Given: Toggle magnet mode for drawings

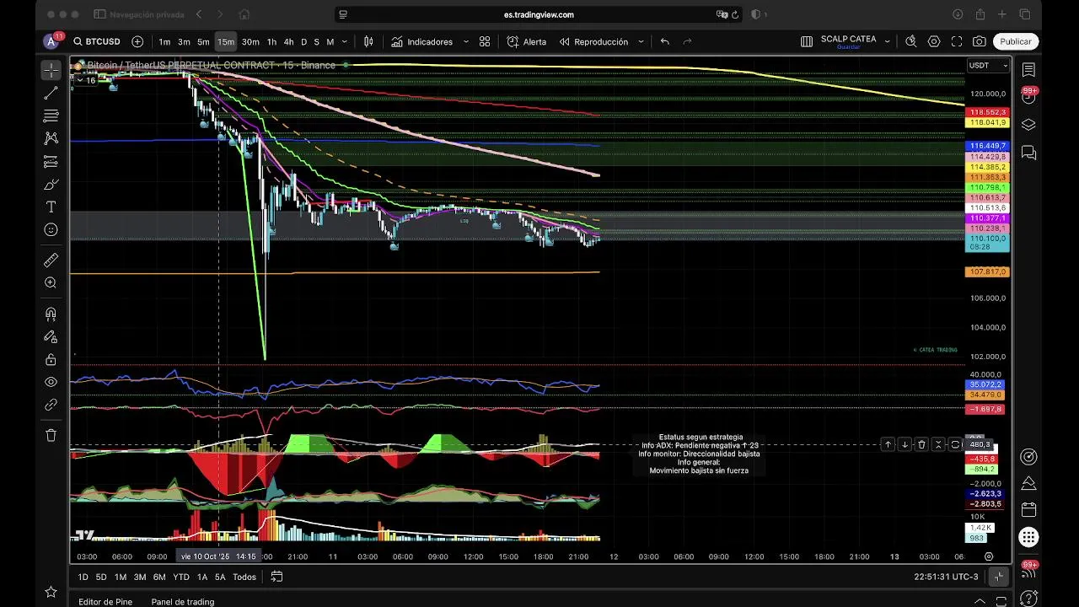Looking at the screenshot, I should click(51, 314).
